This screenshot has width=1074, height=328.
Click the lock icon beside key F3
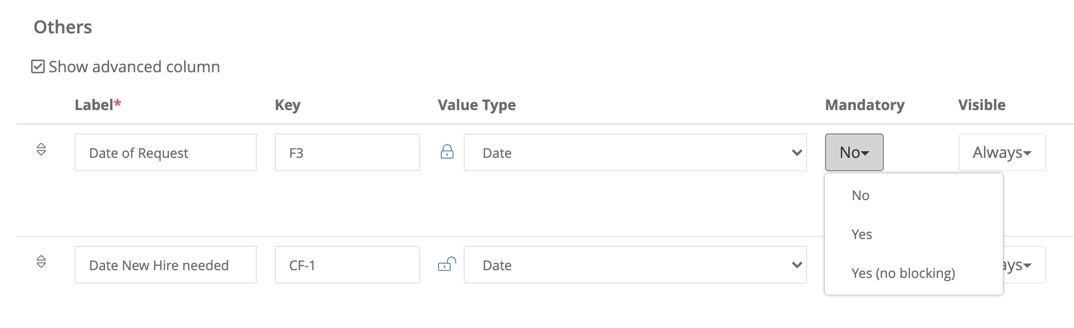[x=447, y=152]
